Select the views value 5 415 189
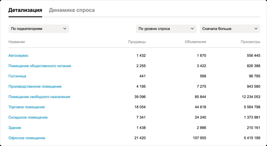Viewport: 267px width, 146px height. pos(252,138)
